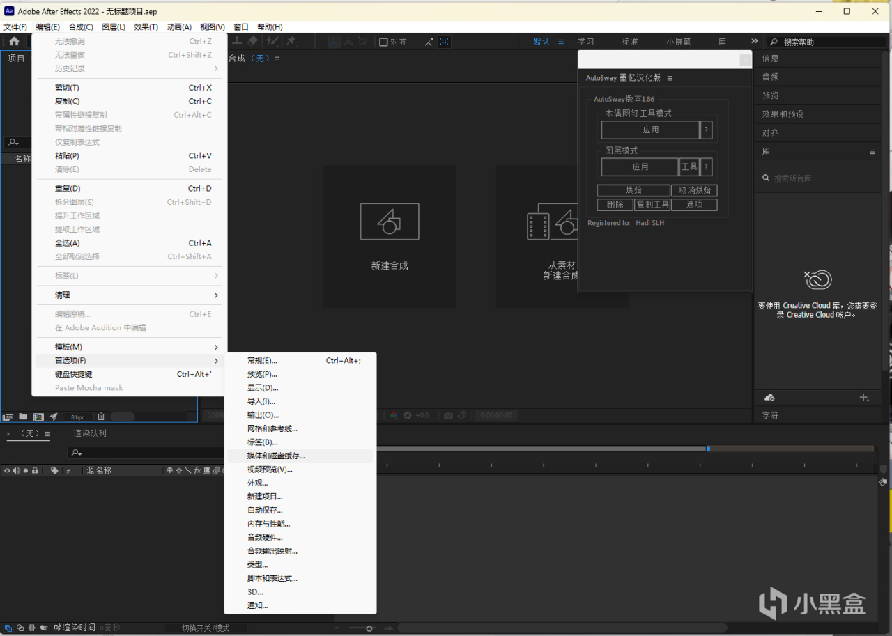Click the snapshot camera icon in viewer

[449, 415]
